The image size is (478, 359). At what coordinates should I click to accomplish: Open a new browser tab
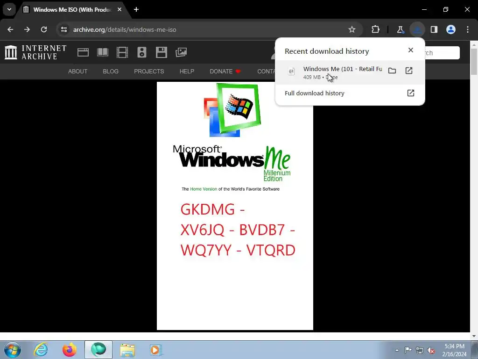(136, 9)
